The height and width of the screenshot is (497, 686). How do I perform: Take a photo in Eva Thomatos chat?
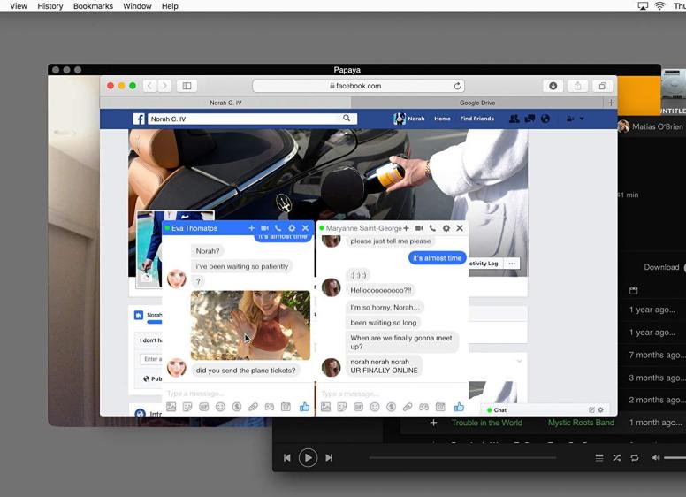coord(286,407)
